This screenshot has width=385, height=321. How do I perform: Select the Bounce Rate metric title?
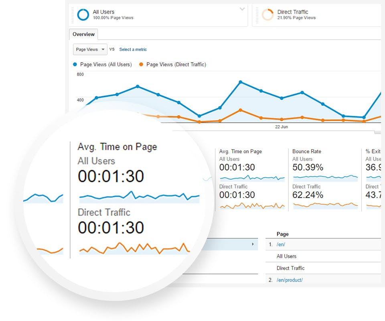click(307, 151)
